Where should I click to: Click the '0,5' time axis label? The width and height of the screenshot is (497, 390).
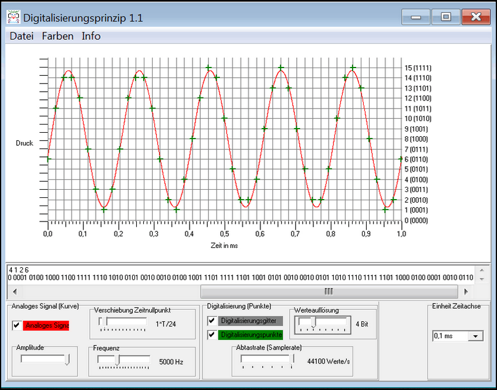[225, 234]
